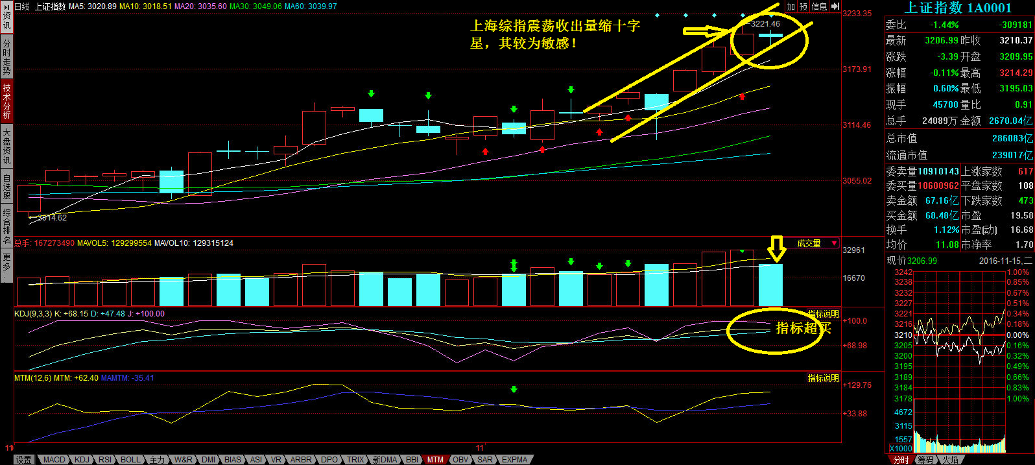Click the red up-arrow signal under the last candle

[742, 97]
